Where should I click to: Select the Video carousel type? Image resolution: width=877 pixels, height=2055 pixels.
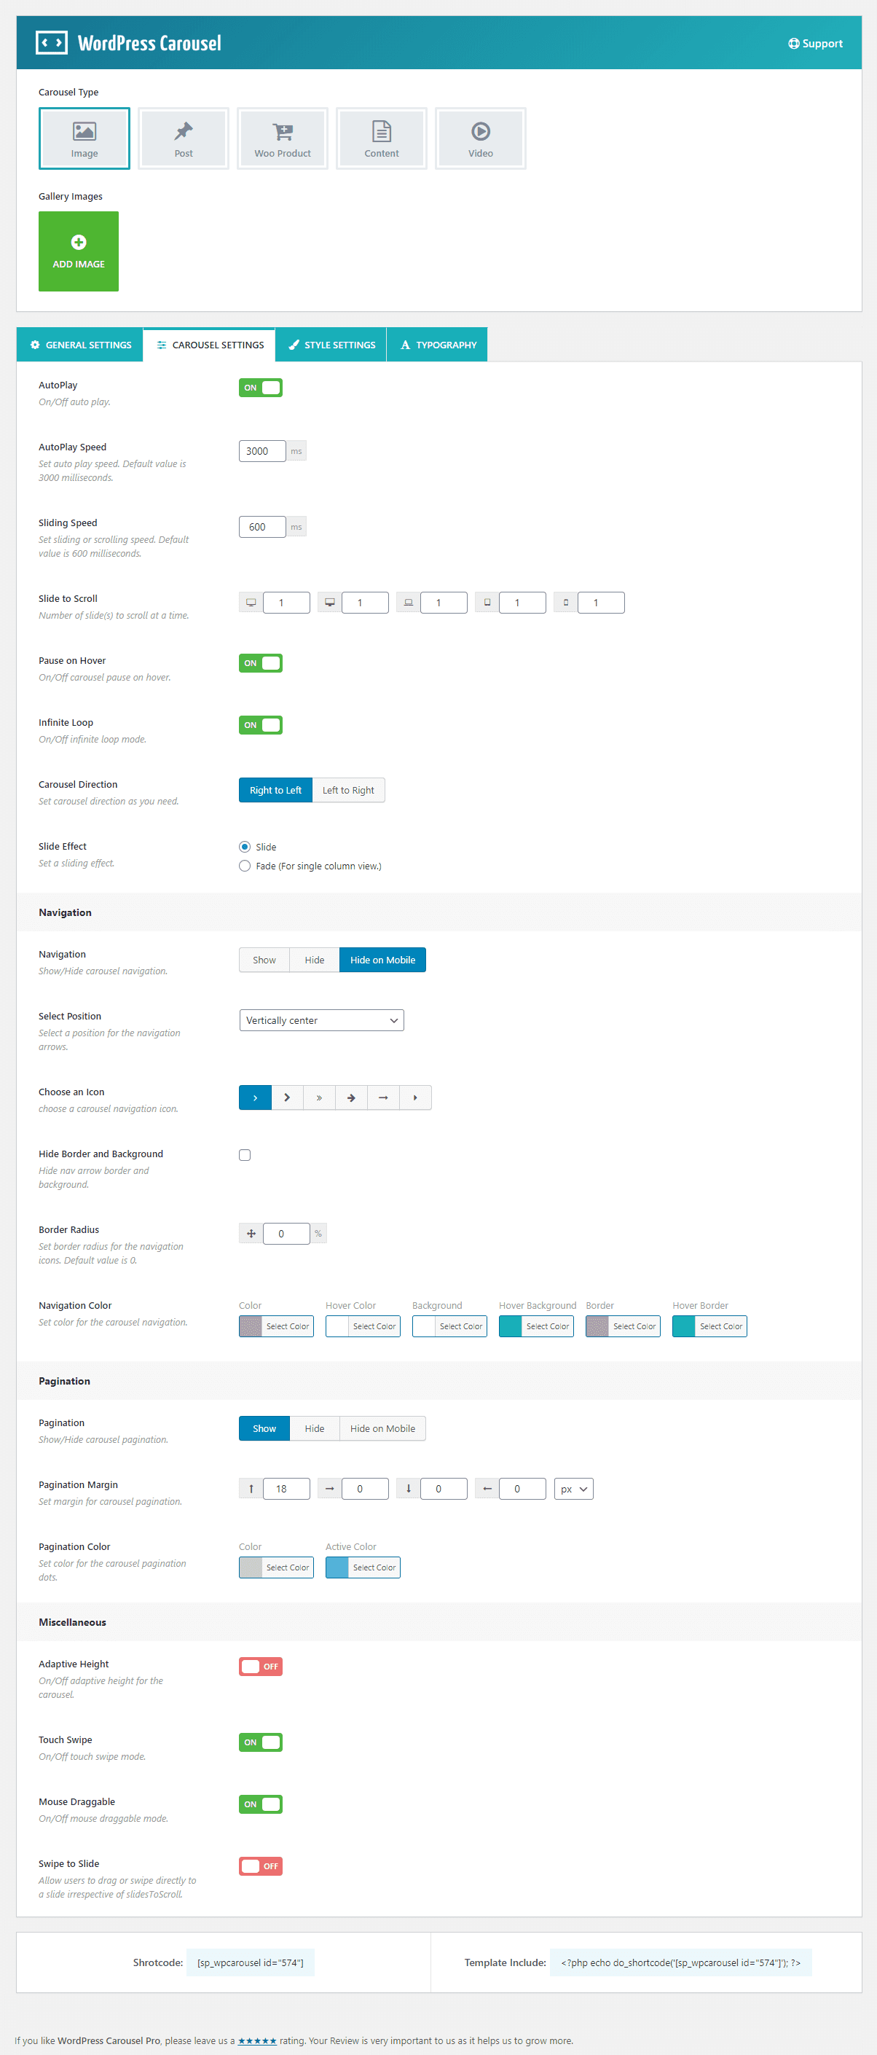[480, 138]
